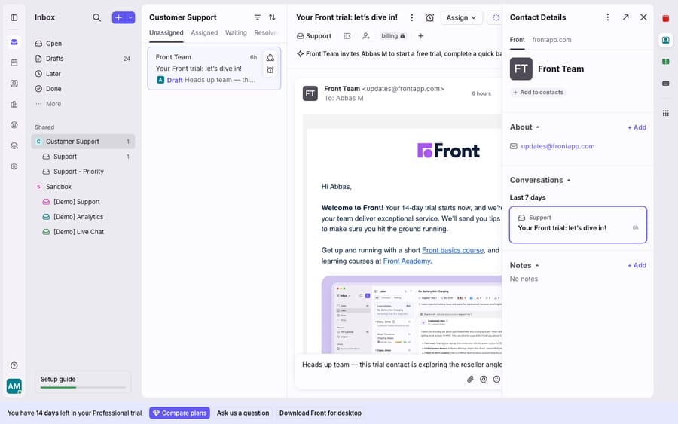Search the inbox with magnifier icon

[x=97, y=17]
